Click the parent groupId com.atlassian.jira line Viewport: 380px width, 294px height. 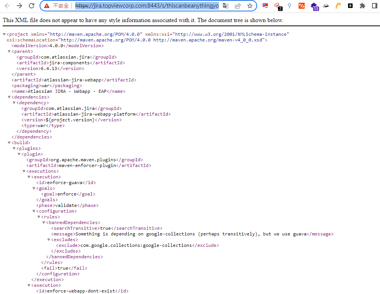(67, 57)
